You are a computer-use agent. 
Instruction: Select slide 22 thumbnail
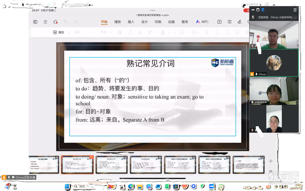[x=249, y=165]
